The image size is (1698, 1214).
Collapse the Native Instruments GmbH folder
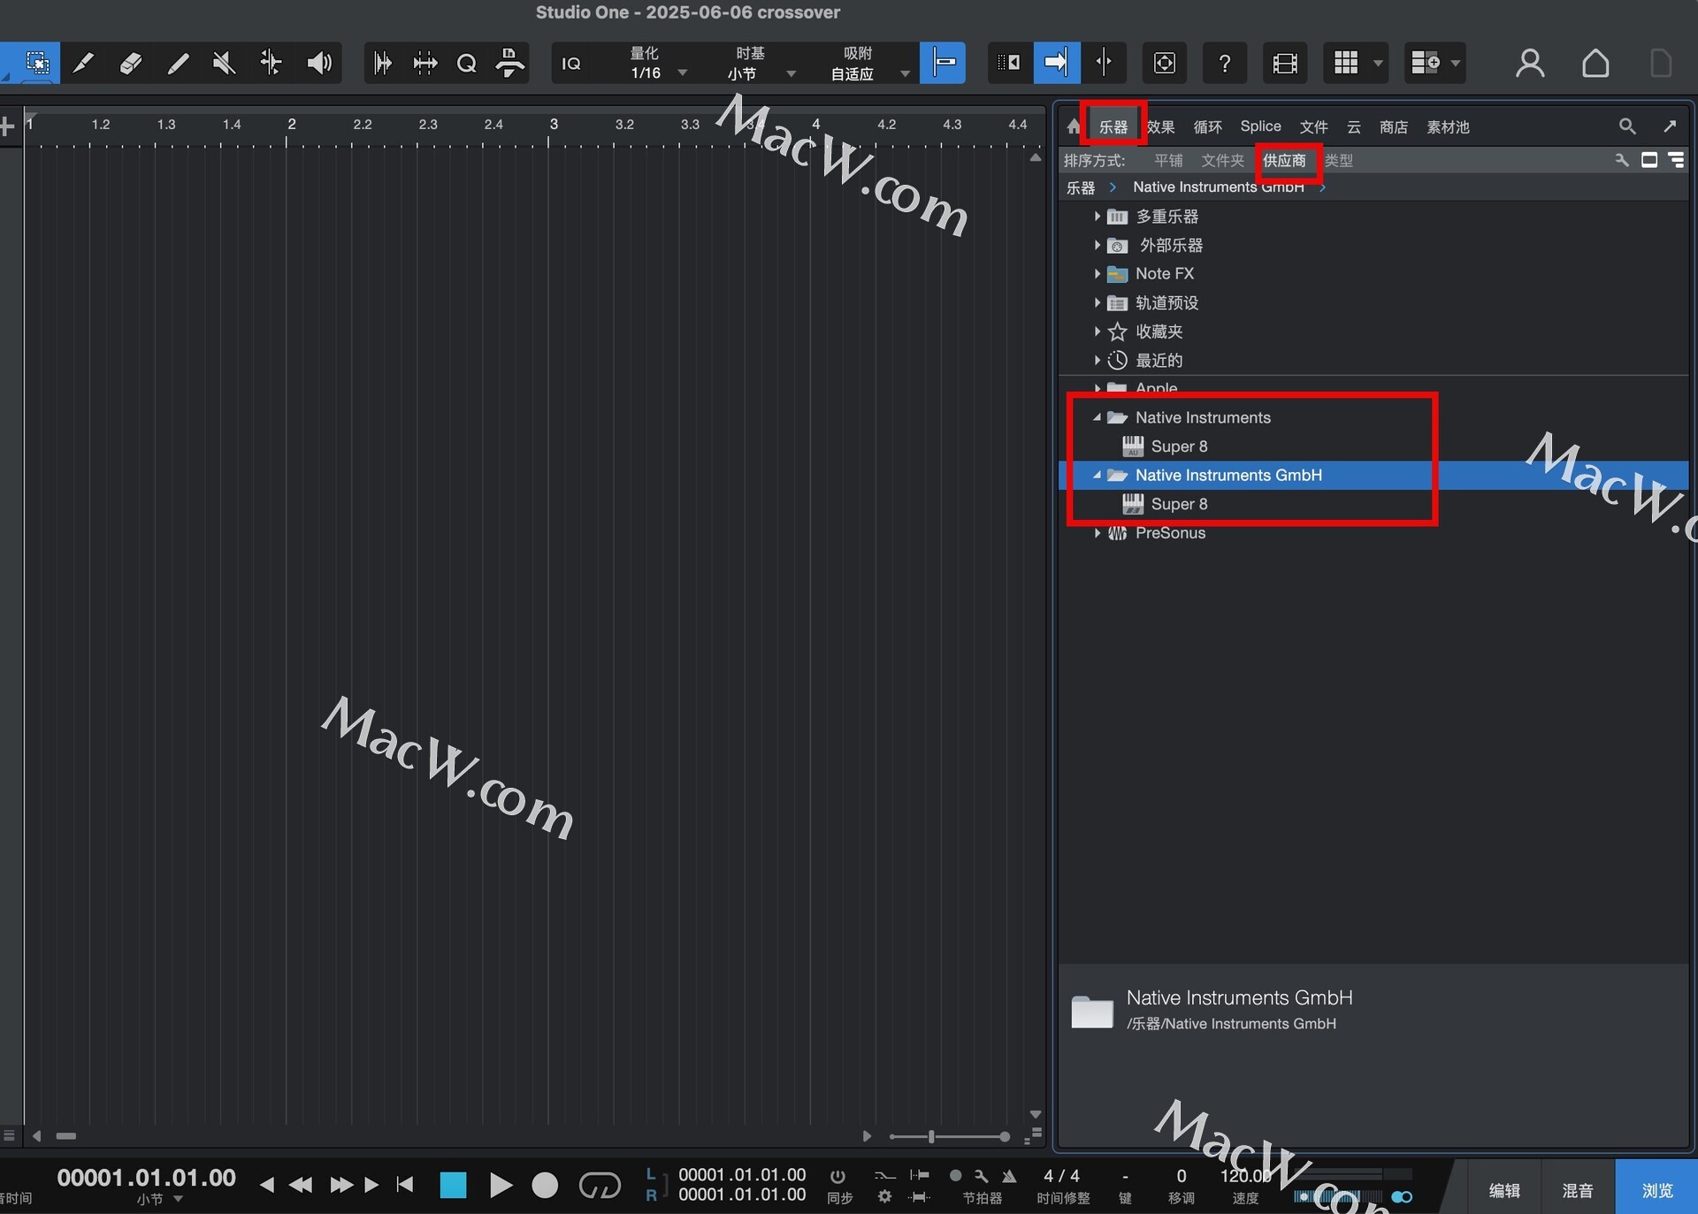click(1098, 475)
